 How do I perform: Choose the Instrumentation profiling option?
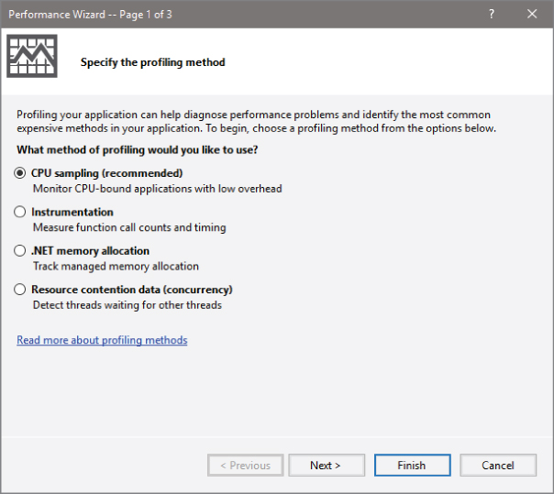[x=20, y=212]
